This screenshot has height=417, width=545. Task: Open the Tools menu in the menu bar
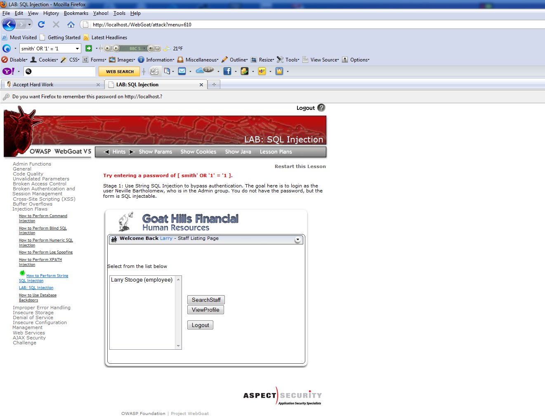(119, 13)
